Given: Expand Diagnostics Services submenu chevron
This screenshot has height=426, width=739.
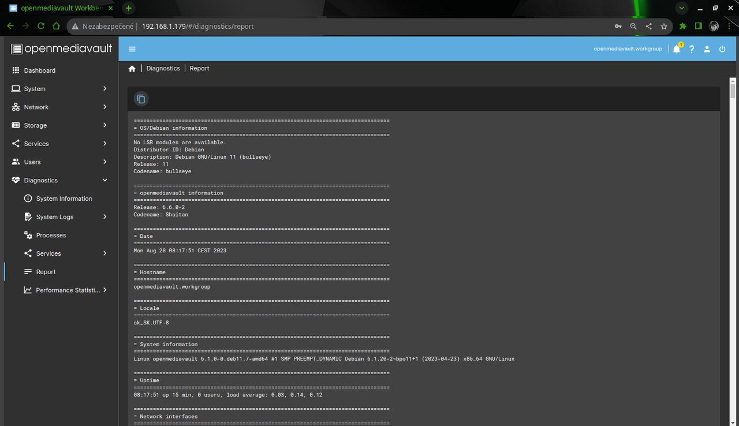Looking at the screenshot, I should tap(104, 253).
